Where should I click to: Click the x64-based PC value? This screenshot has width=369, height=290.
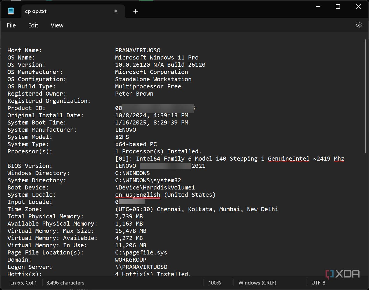136,144
